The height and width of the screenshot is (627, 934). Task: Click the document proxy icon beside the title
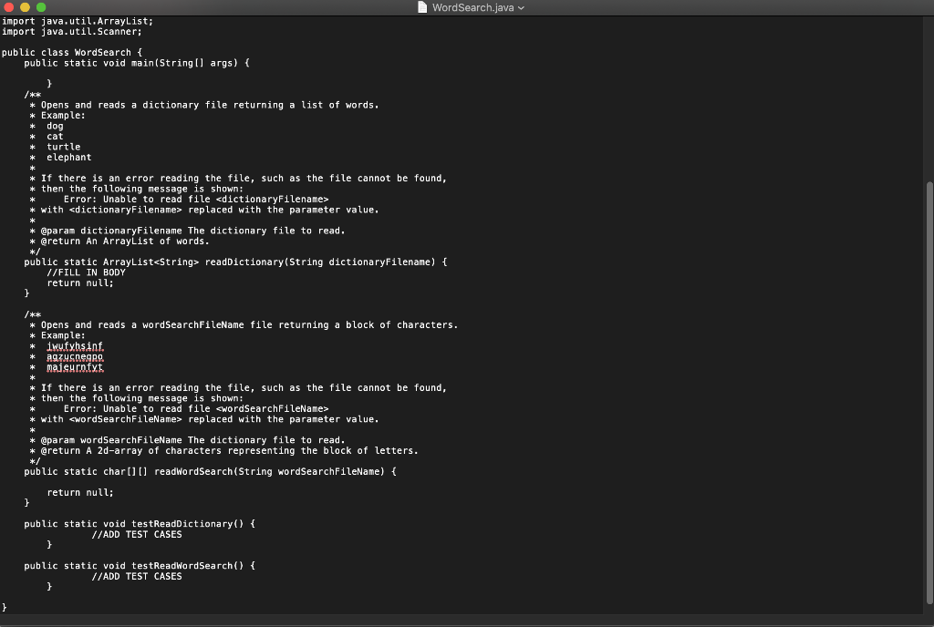pos(422,7)
